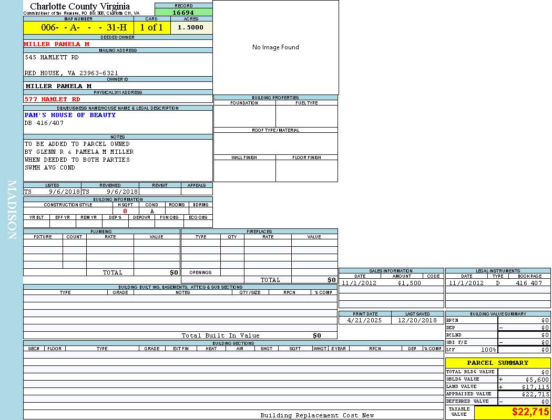Select the sale amount $1,500
This screenshot has height=420, width=552.
pos(409,283)
